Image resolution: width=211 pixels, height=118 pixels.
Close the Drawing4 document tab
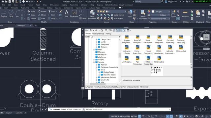[31, 25]
